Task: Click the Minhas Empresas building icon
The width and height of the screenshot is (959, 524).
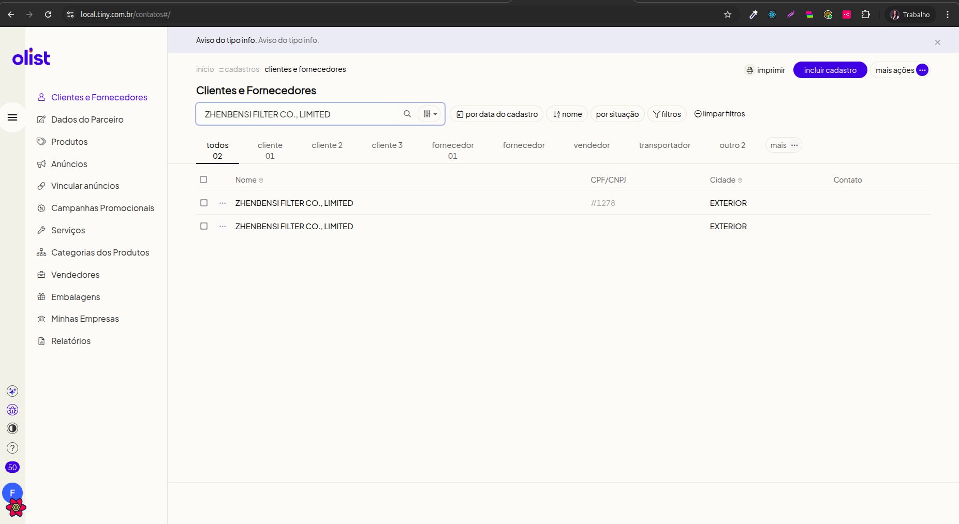Action: point(41,319)
